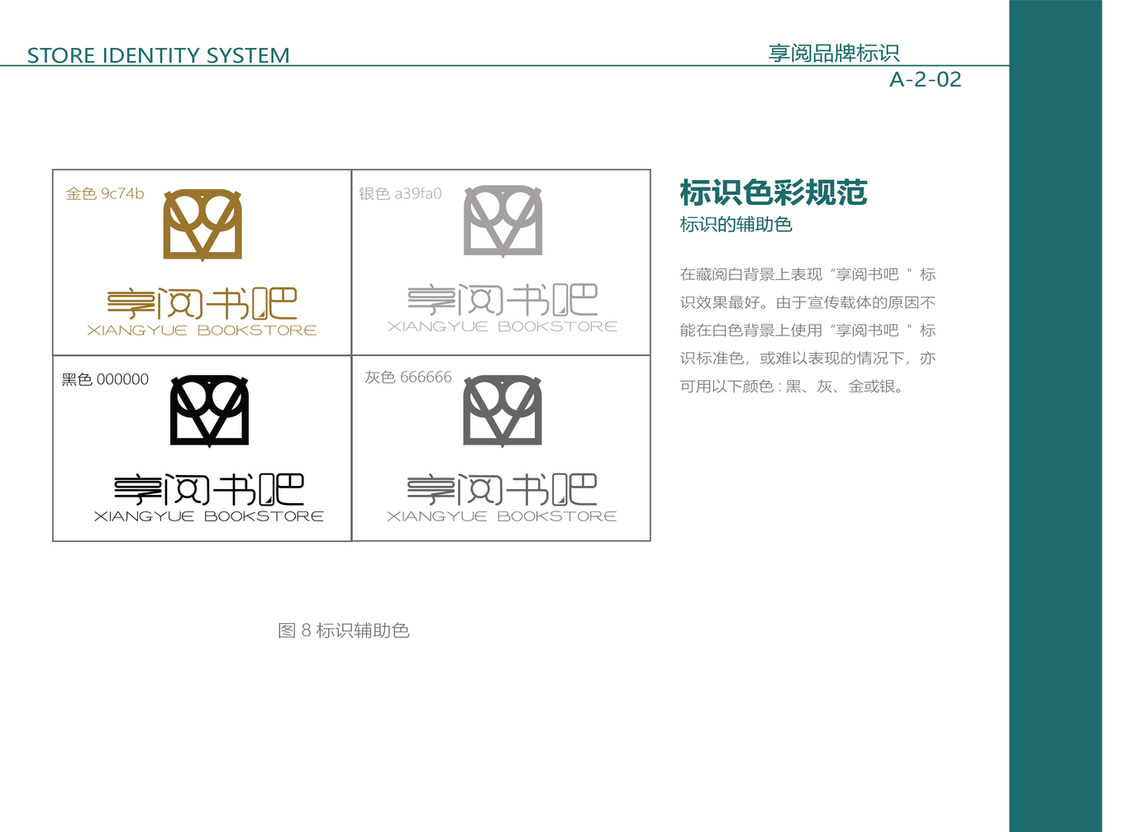Viewport: 1129px width, 832px height.
Task: Click the gold owl logo emblem
Action: [202, 225]
